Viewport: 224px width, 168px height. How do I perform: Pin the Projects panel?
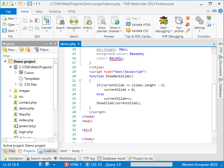[x=51, y=44]
